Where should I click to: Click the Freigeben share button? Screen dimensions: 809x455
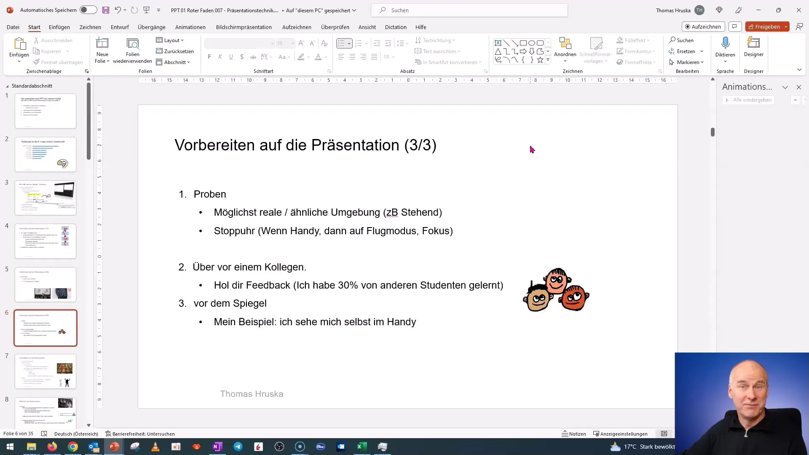(x=763, y=27)
